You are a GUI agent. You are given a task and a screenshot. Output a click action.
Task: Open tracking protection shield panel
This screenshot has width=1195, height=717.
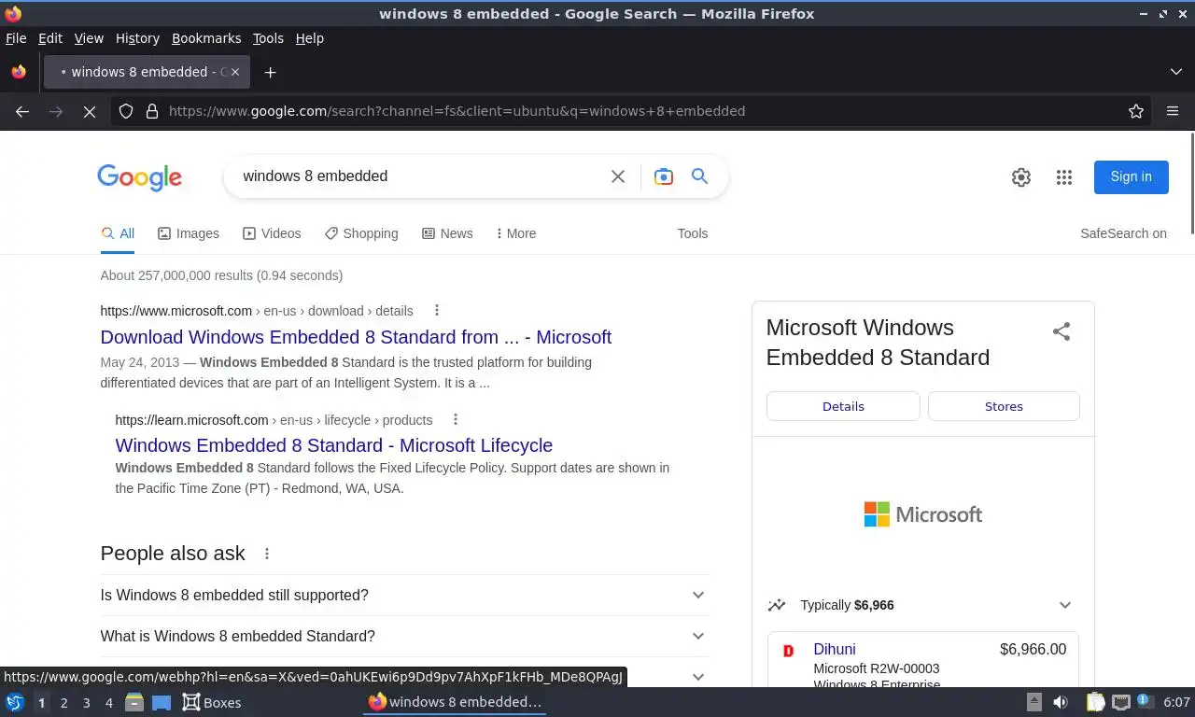(x=126, y=111)
